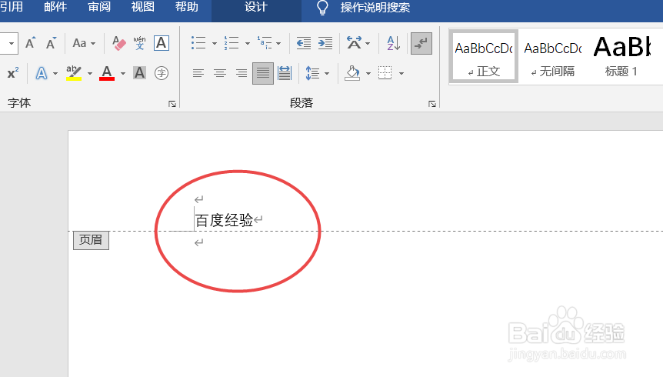663x377 pixels.
Task: Shrink font size with smaller A icon
Action: pyautogui.click(x=51, y=43)
